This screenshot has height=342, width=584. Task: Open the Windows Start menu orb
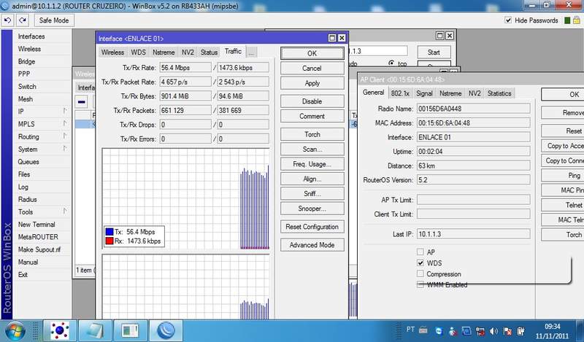pyautogui.click(x=15, y=331)
